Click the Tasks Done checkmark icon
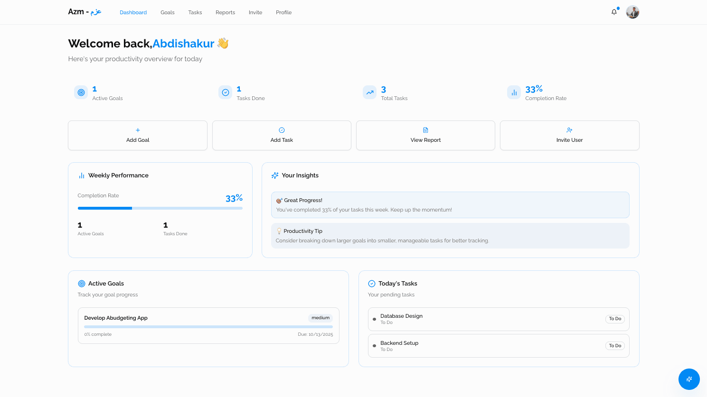Image resolution: width=707 pixels, height=397 pixels. click(225, 92)
